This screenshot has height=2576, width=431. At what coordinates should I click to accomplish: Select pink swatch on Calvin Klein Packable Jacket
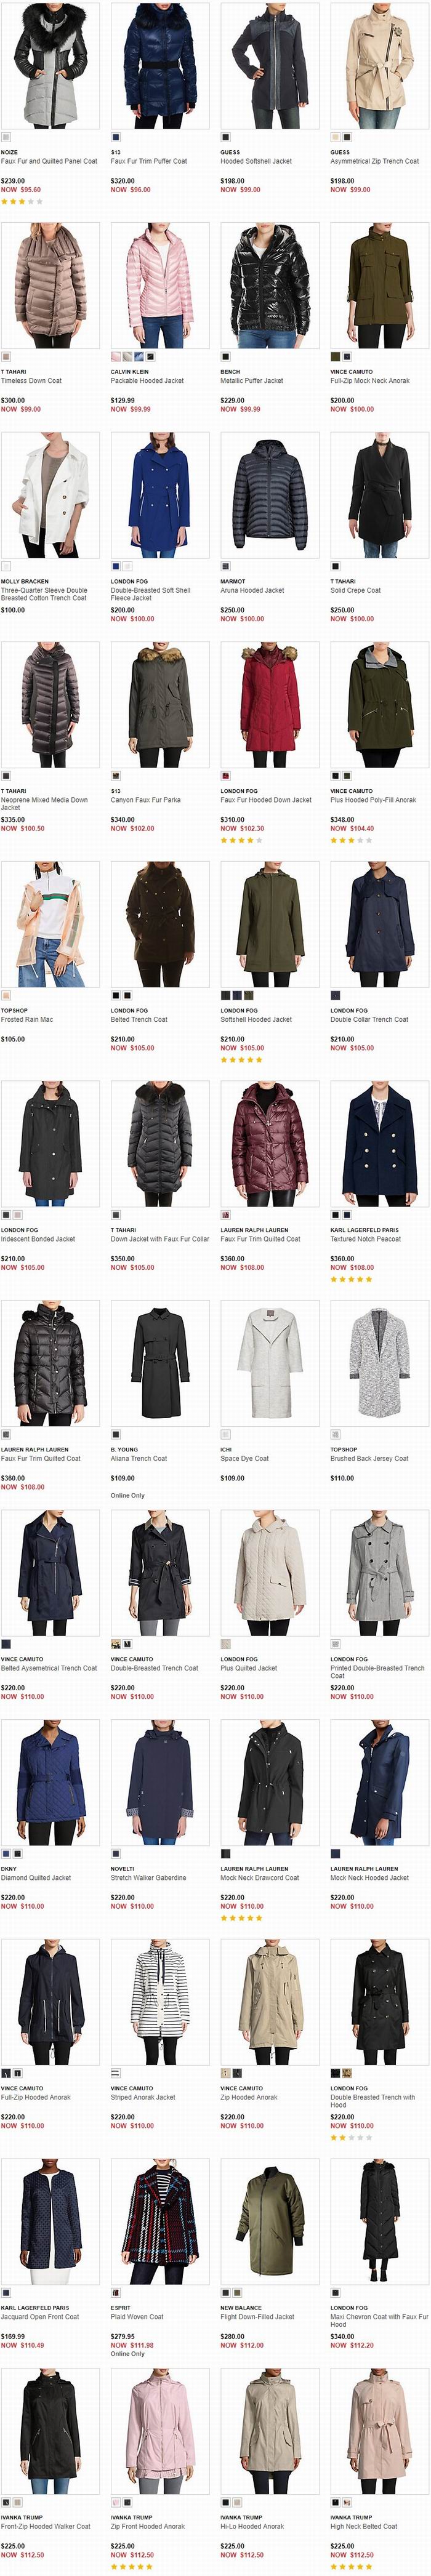pos(115,356)
